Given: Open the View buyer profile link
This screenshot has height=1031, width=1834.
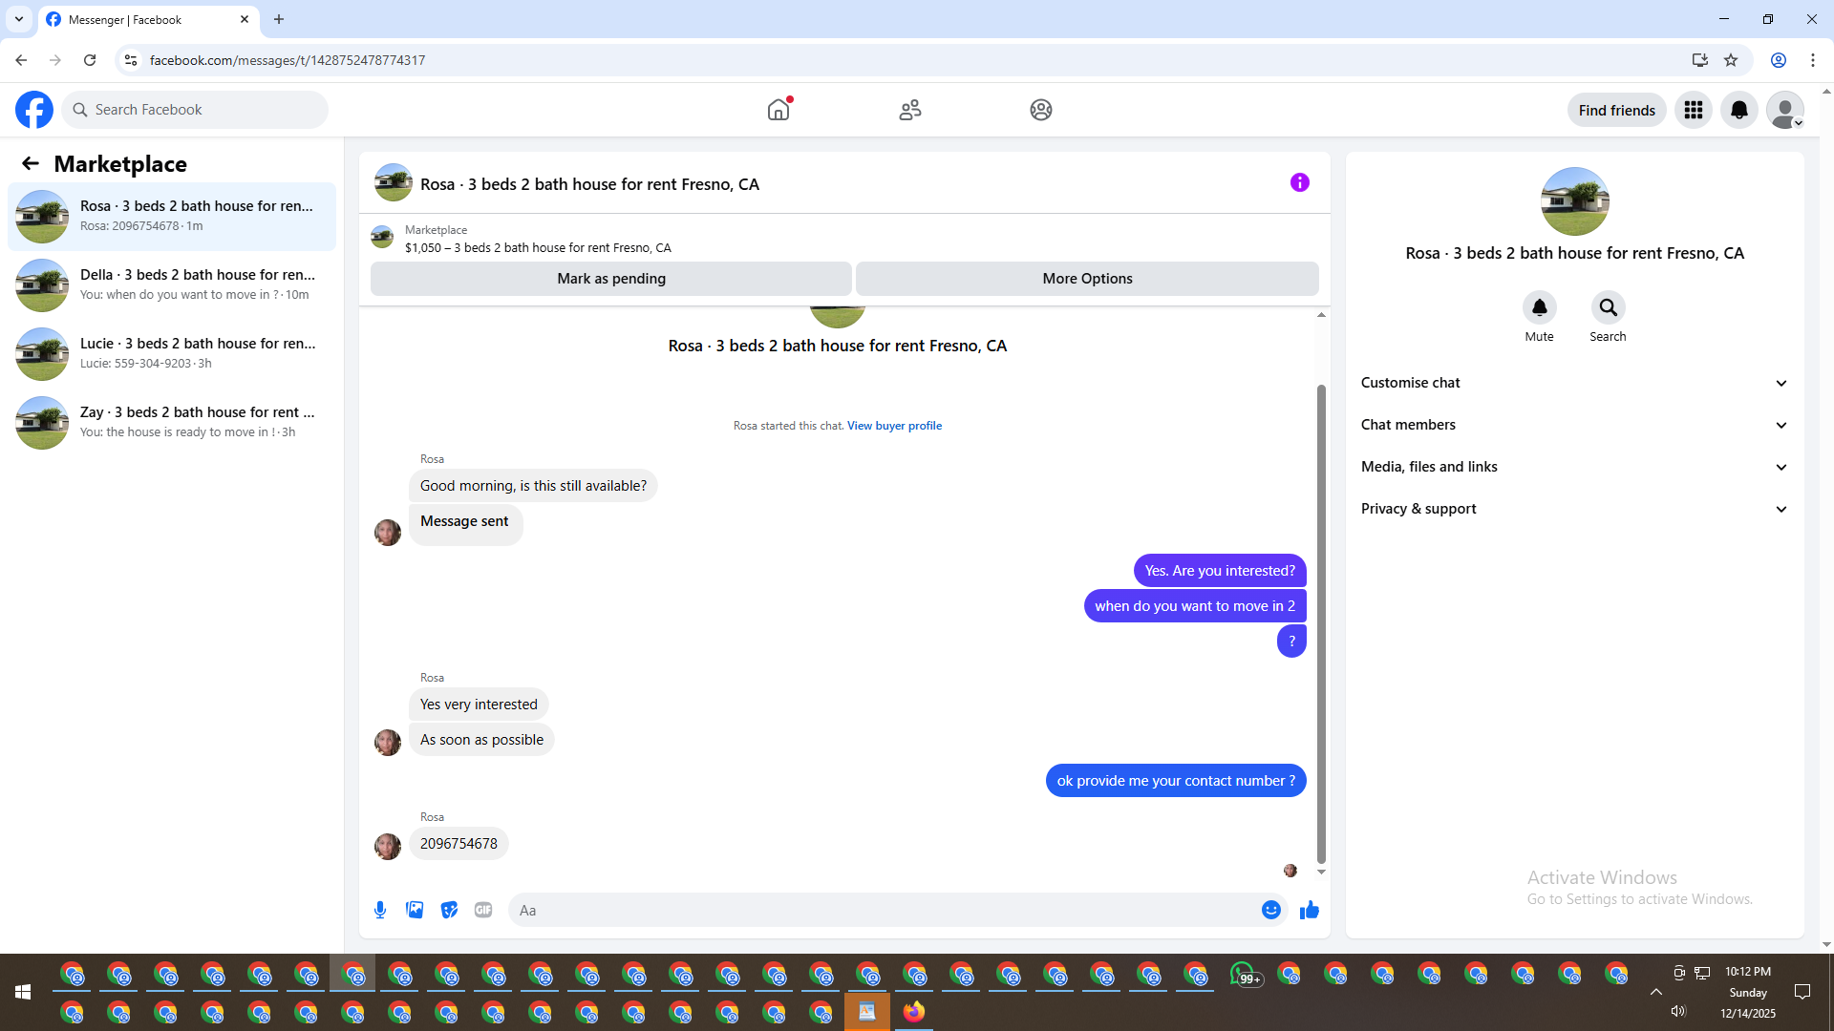Looking at the screenshot, I should pos(894,426).
